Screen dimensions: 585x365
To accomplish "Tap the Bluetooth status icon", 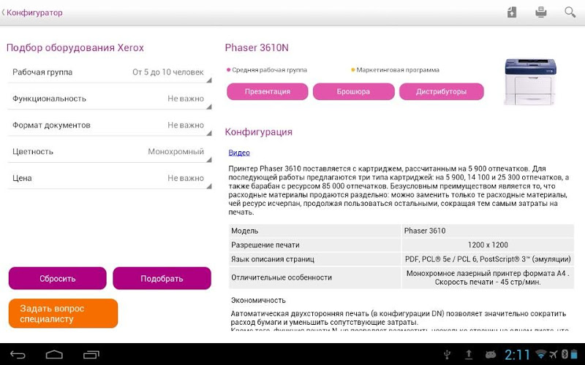I will 565,354.
